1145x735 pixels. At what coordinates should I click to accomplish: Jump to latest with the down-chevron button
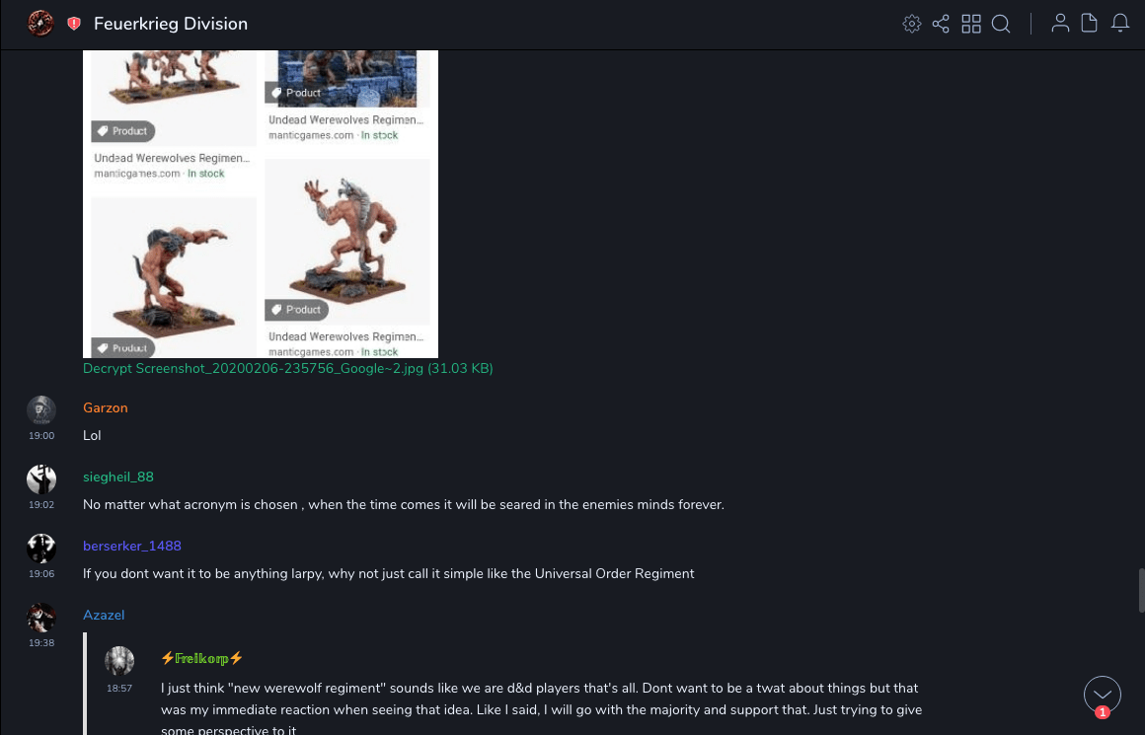click(1102, 695)
